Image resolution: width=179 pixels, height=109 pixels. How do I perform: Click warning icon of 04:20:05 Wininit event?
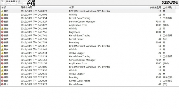click(x=2, y=15)
